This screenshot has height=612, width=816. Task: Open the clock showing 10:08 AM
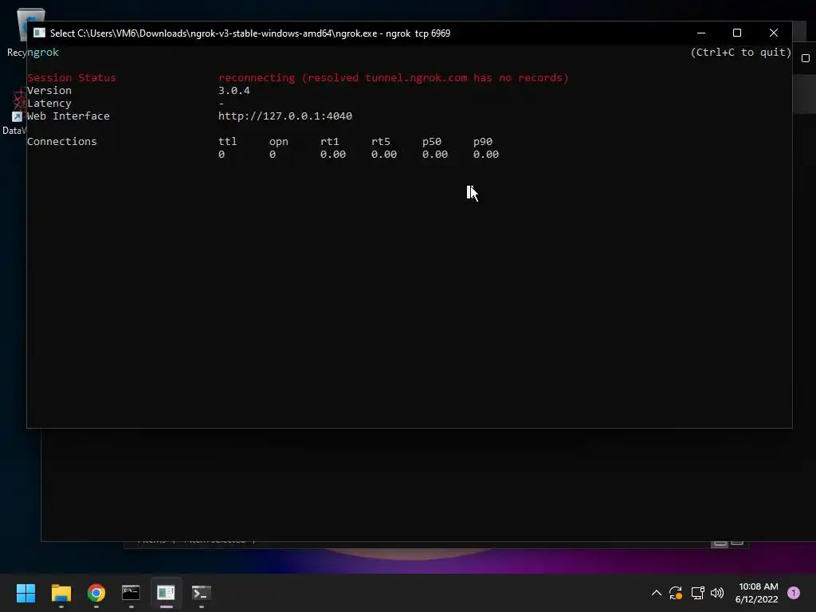click(x=757, y=593)
